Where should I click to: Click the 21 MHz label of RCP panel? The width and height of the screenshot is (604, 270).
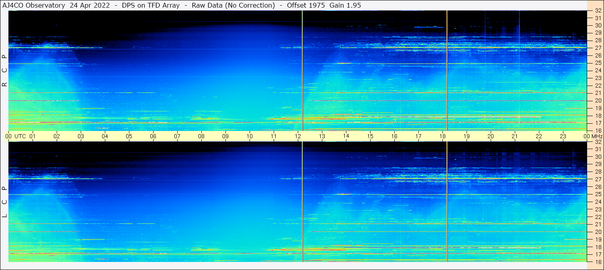pos(598,93)
